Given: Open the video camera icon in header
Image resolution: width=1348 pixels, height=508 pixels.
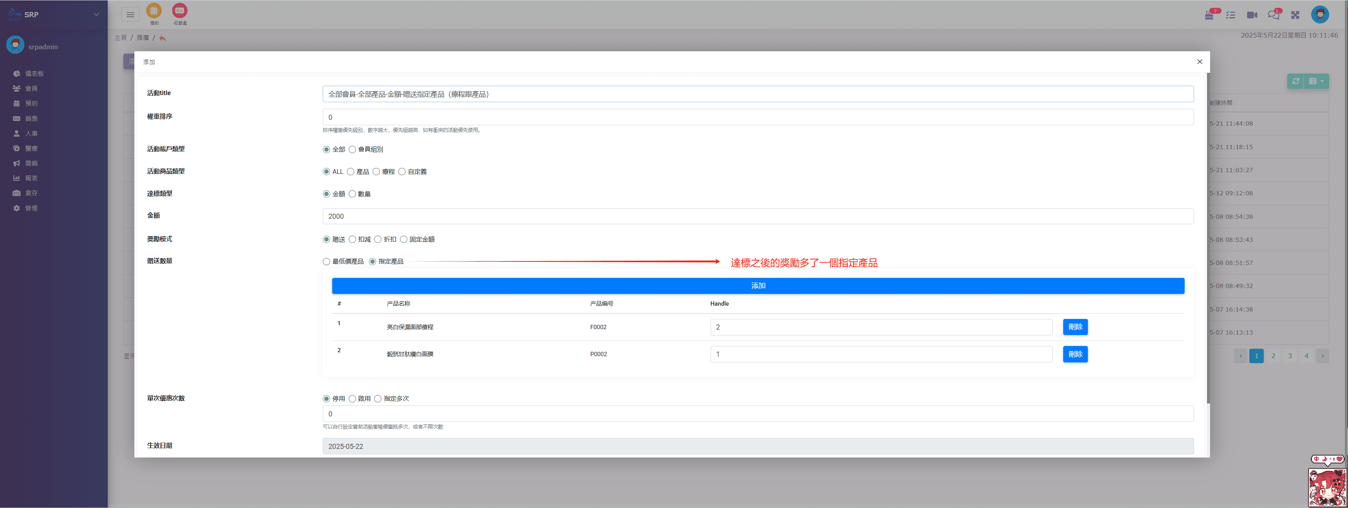Looking at the screenshot, I should coord(1252,15).
